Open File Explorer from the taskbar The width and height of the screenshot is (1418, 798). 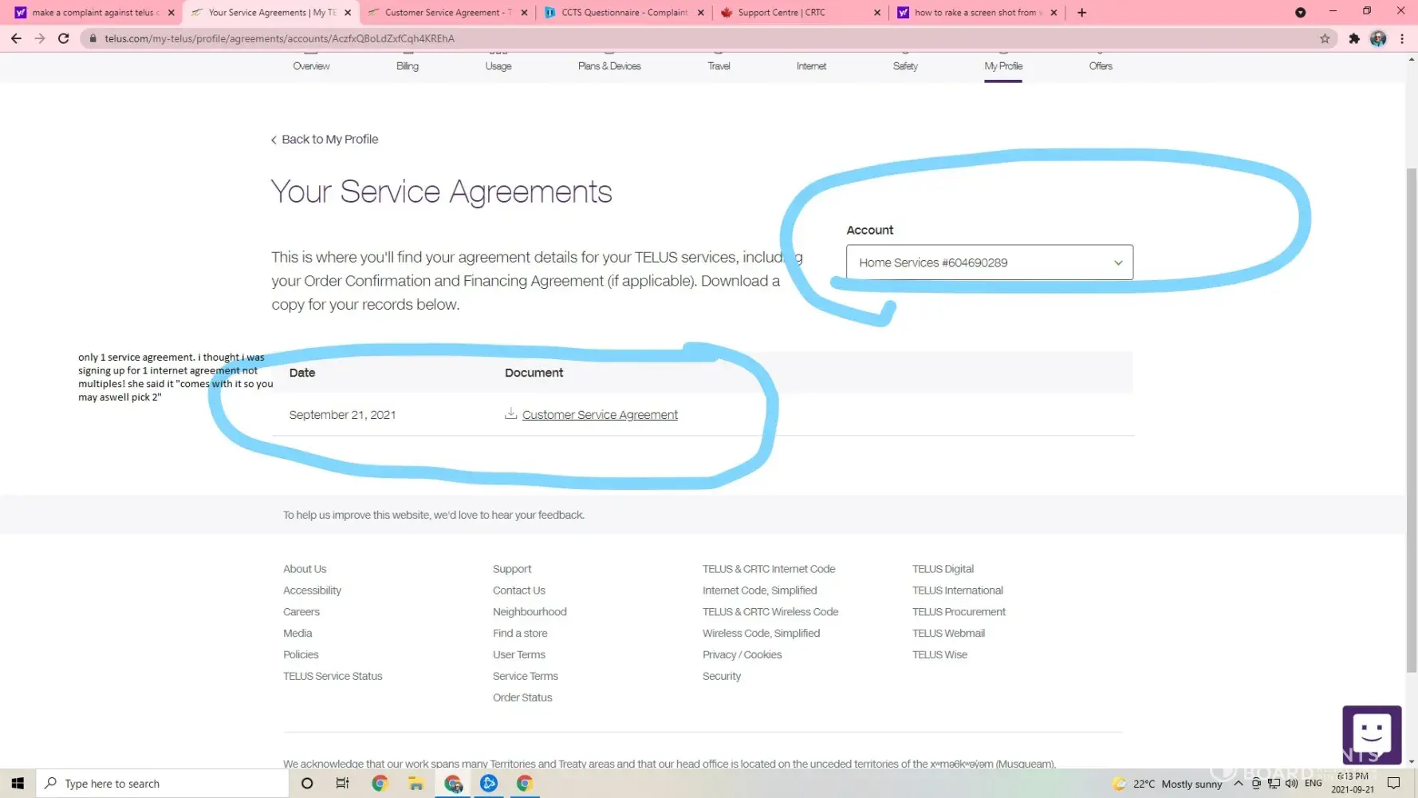(x=416, y=784)
